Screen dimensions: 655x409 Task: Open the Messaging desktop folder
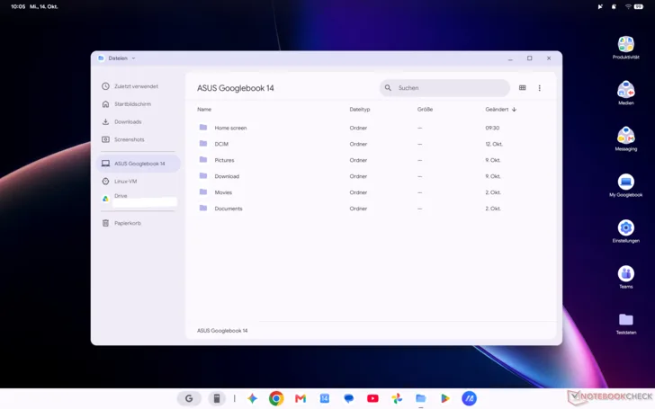coord(626,139)
